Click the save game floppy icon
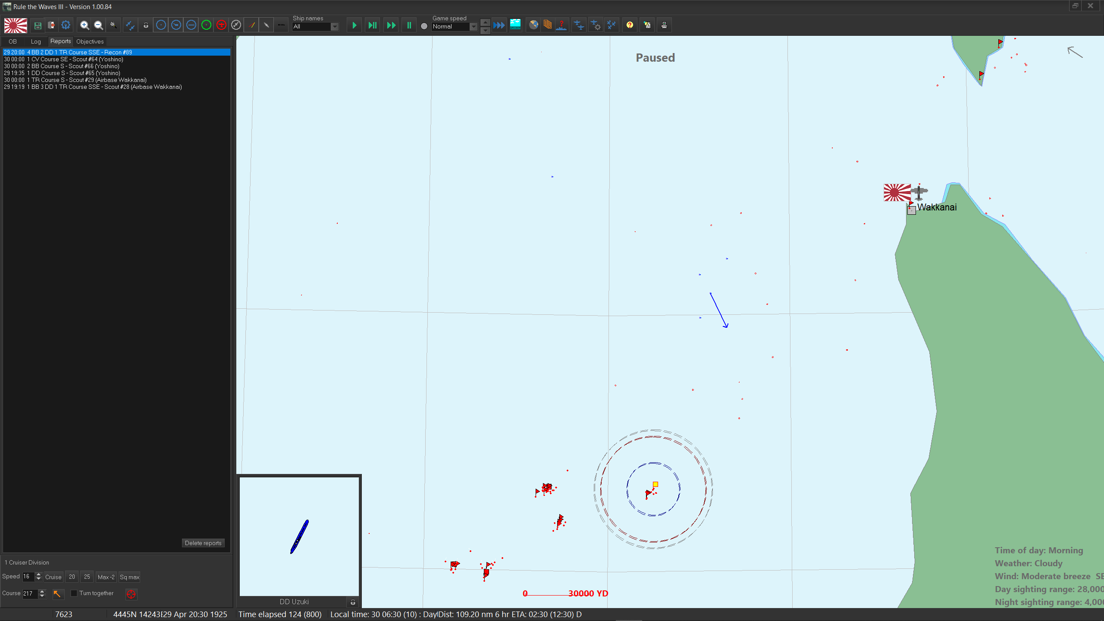 click(x=38, y=25)
